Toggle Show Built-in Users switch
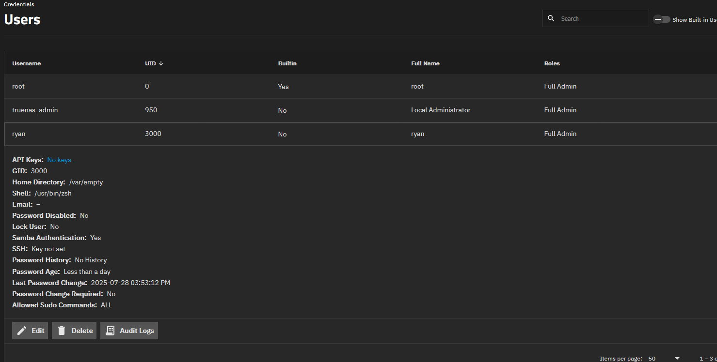This screenshot has width=717, height=362. point(662,19)
